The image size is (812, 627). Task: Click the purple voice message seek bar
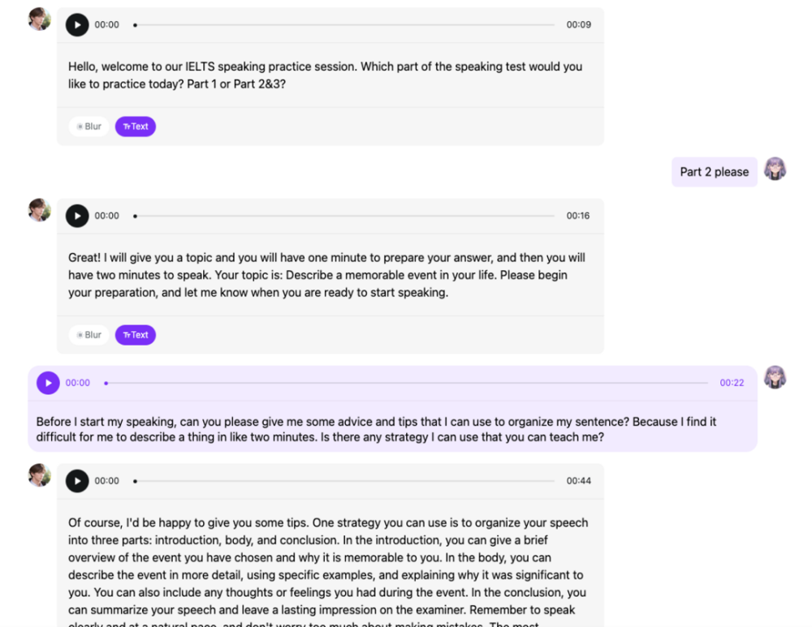point(406,383)
